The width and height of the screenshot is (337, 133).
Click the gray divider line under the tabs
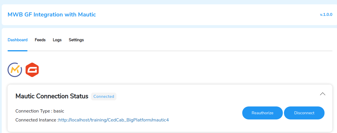(x=180, y=51)
